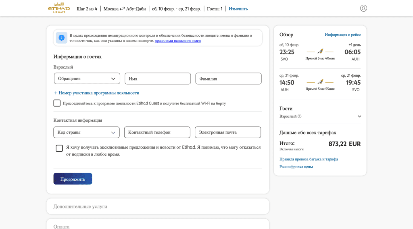
Task: Focus the Фамилия input field
Action: coord(228,79)
